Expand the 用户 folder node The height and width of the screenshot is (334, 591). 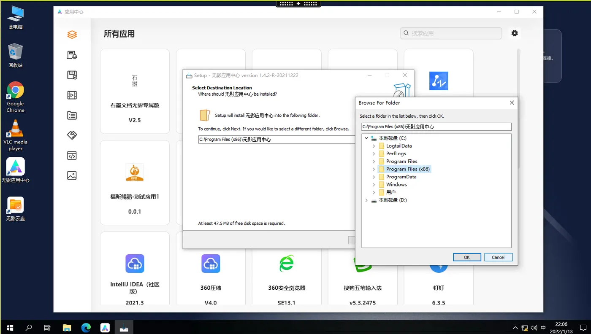(x=374, y=192)
